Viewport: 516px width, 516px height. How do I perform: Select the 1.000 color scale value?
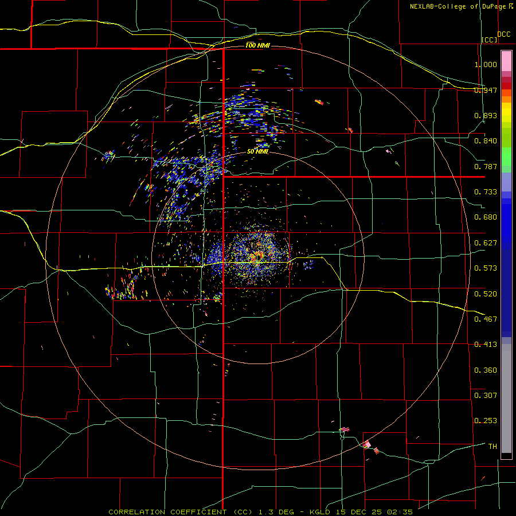click(x=486, y=64)
